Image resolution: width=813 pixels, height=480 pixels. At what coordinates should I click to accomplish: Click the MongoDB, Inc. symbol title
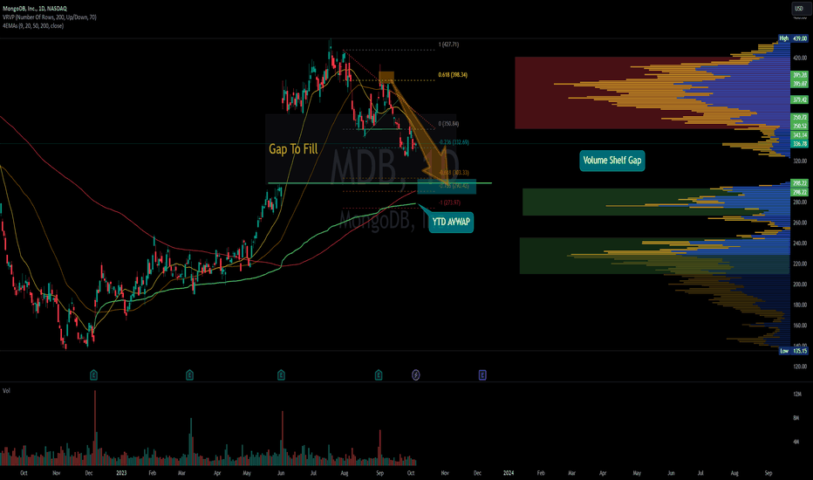[x=35, y=9]
